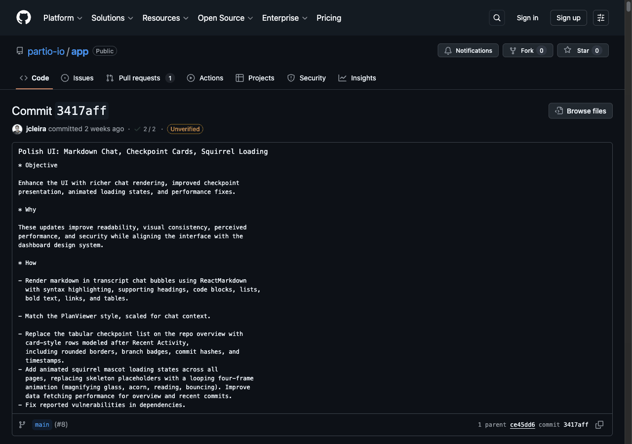View the fork count badge
The width and height of the screenshot is (632, 444).
tap(542, 50)
